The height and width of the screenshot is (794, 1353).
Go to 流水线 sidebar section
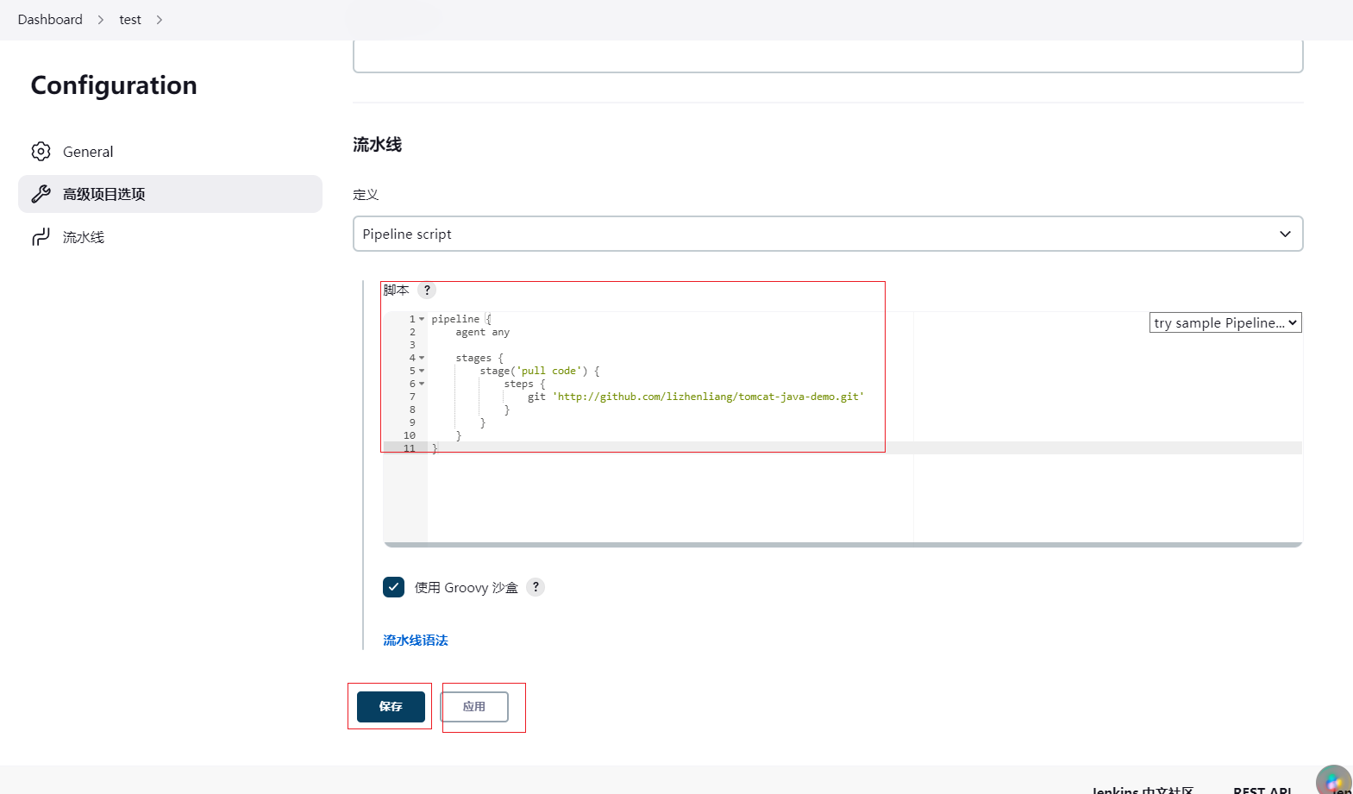coord(170,237)
